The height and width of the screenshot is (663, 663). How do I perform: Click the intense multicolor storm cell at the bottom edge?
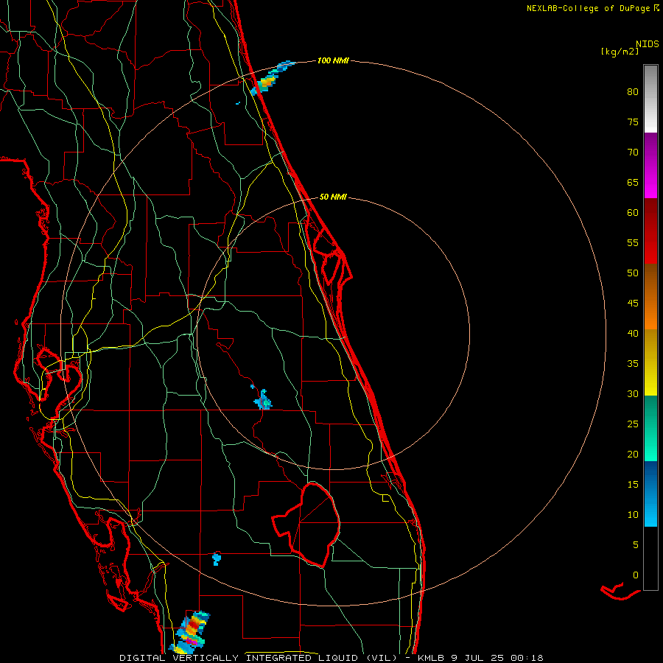(191, 632)
